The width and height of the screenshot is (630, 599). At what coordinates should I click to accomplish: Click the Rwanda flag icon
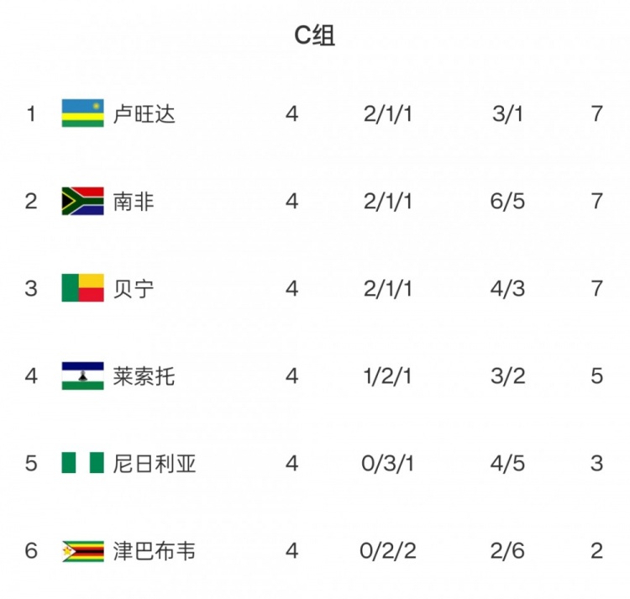pos(82,113)
